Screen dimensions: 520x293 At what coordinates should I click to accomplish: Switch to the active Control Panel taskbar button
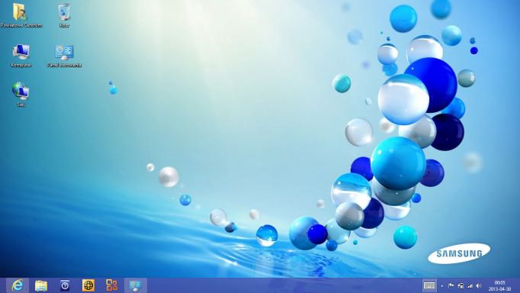coord(135,285)
